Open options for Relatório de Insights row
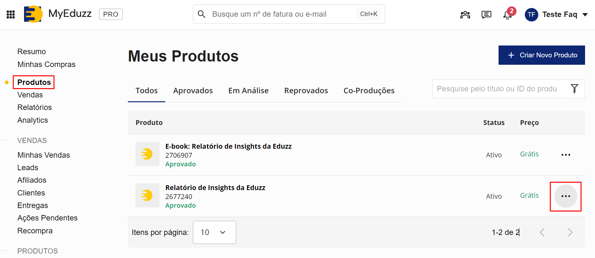This screenshot has width=595, height=258. (566, 196)
